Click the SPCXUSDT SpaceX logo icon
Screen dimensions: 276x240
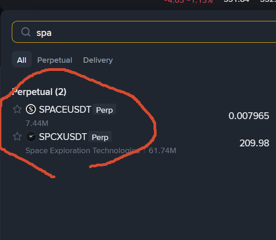(31, 136)
